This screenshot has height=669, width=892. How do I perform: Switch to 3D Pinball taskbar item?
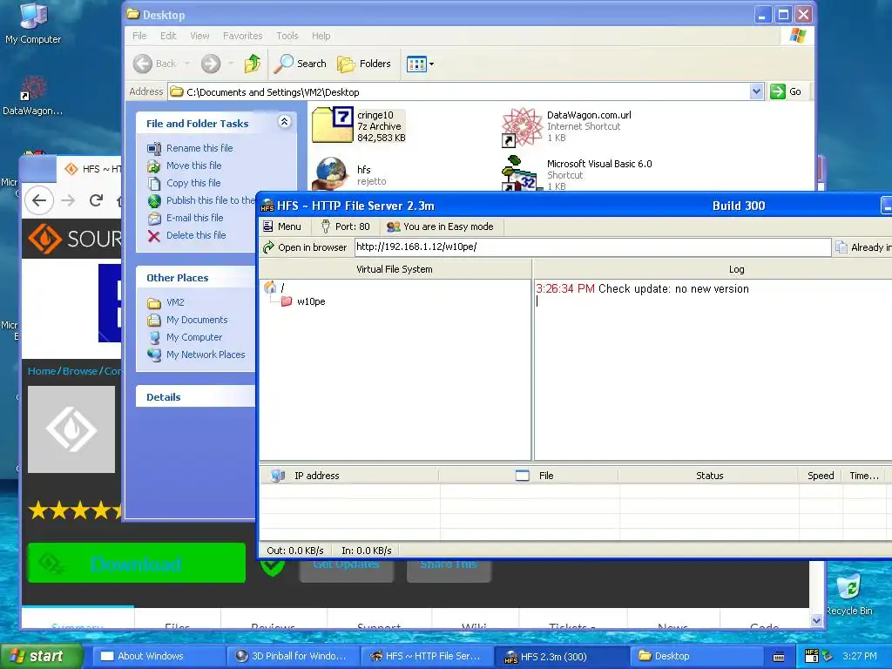(293, 656)
